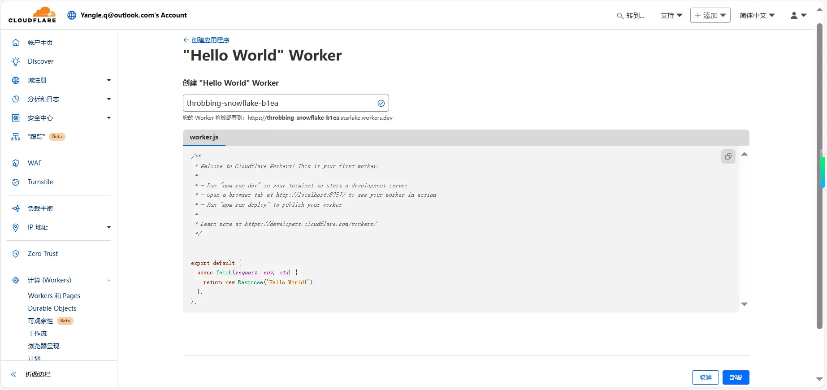
Task: Click the page scroll-down arrow
Action: [819, 379]
